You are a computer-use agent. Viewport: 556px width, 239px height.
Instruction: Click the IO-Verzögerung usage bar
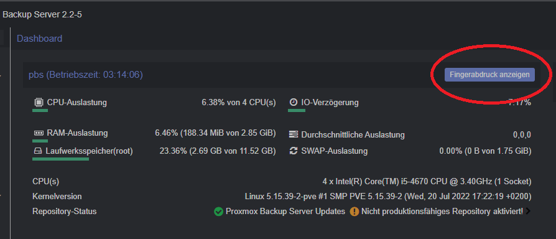tap(297, 111)
